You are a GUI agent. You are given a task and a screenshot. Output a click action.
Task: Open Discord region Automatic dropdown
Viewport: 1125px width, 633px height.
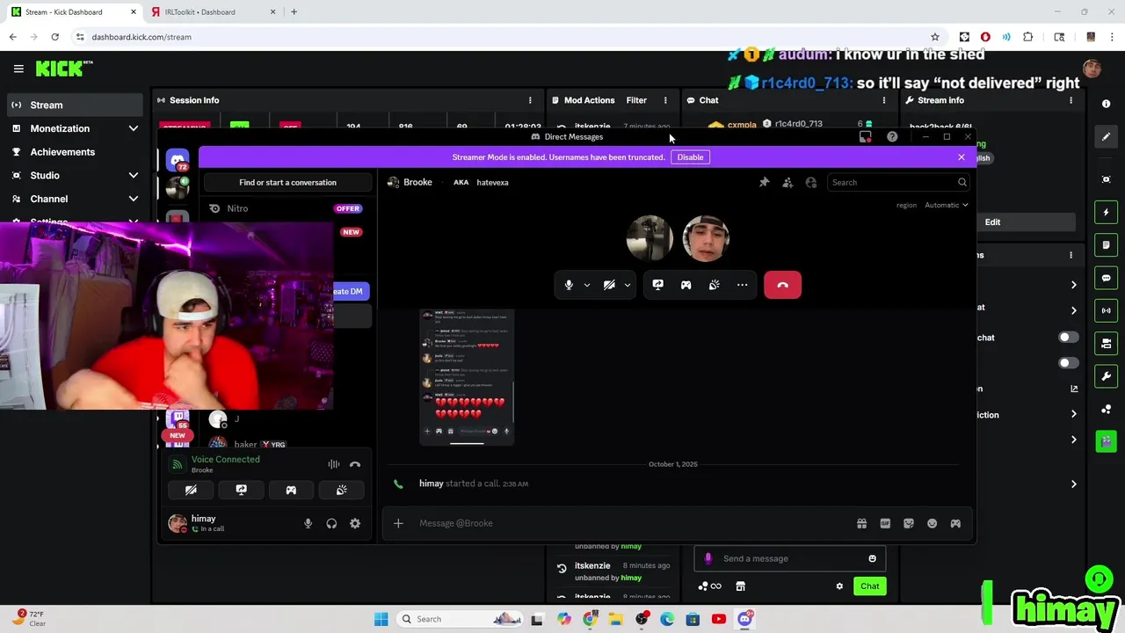click(946, 205)
